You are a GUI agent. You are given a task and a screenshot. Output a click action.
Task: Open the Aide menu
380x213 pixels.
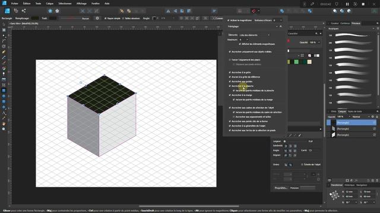click(x=107, y=4)
